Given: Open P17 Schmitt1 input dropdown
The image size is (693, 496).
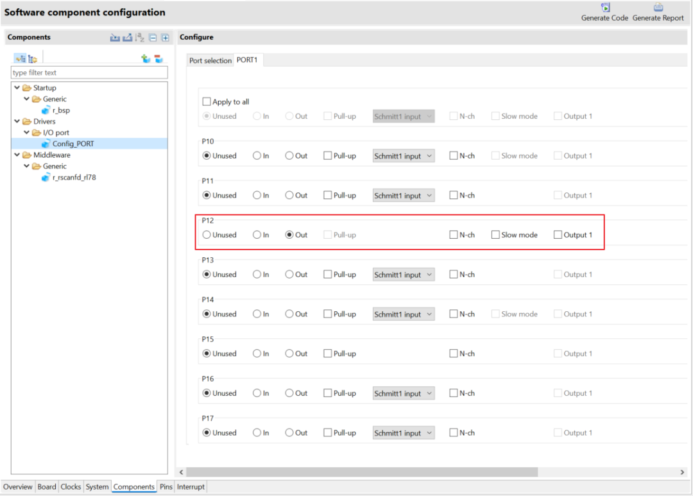Looking at the screenshot, I should [x=404, y=432].
